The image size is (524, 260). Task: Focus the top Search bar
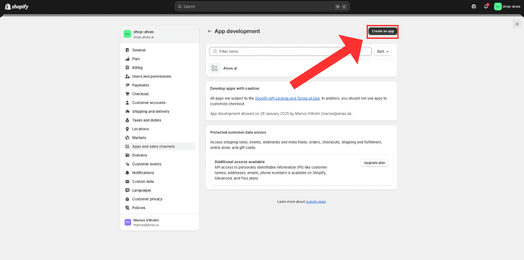tap(262, 6)
